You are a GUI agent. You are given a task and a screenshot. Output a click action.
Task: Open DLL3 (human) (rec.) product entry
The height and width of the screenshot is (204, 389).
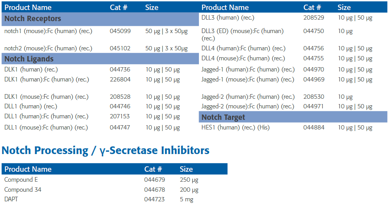point(228,18)
